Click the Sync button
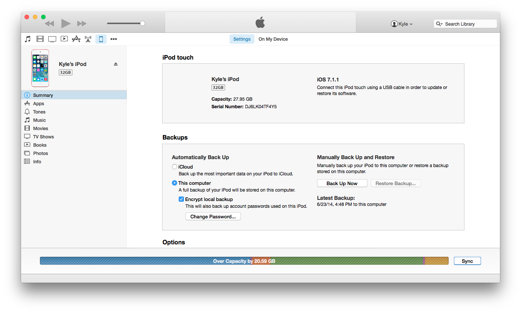Image resolution: width=521 pixels, height=313 pixels. 467,261
